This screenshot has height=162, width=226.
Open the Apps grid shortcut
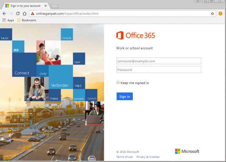point(8,20)
